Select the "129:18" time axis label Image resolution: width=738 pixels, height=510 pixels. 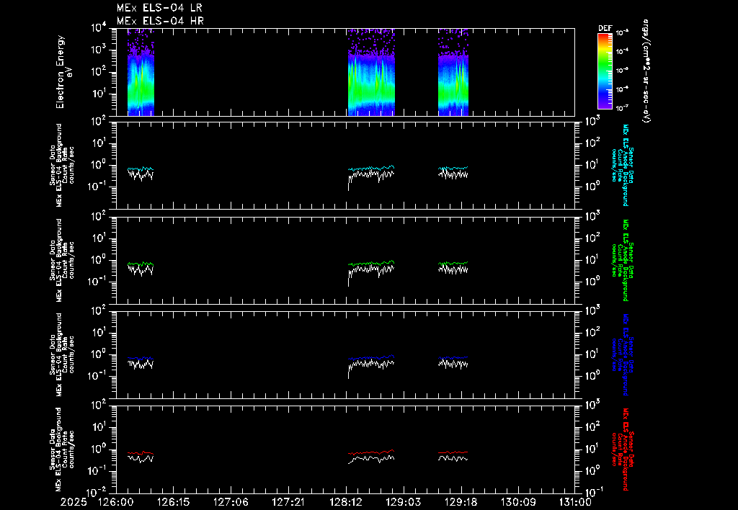pyautogui.click(x=461, y=503)
